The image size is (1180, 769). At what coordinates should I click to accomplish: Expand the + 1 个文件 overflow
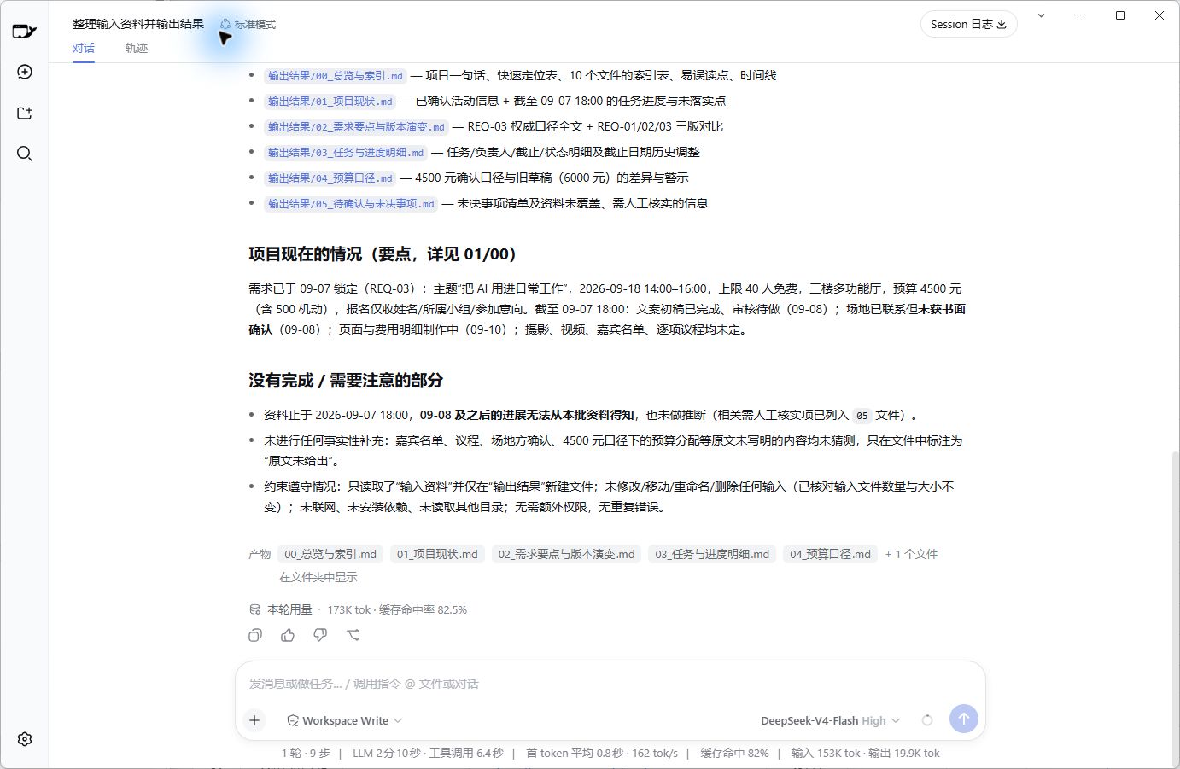pos(911,554)
